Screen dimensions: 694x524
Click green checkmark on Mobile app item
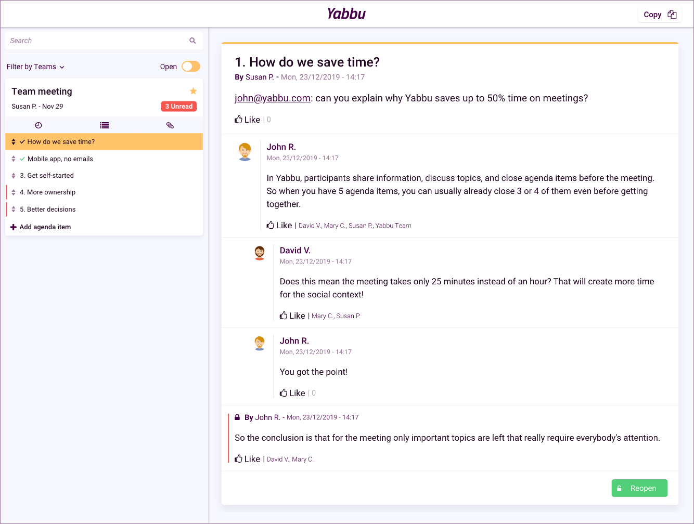[22, 159]
